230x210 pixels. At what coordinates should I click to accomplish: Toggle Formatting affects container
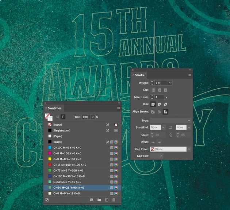[58, 117]
